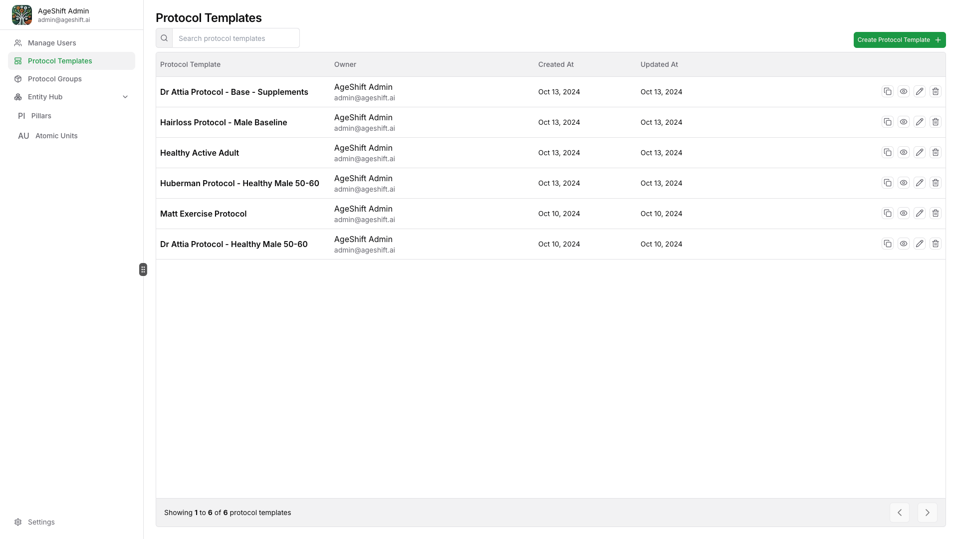Open Protocol Groups in sidebar

pyautogui.click(x=54, y=79)
